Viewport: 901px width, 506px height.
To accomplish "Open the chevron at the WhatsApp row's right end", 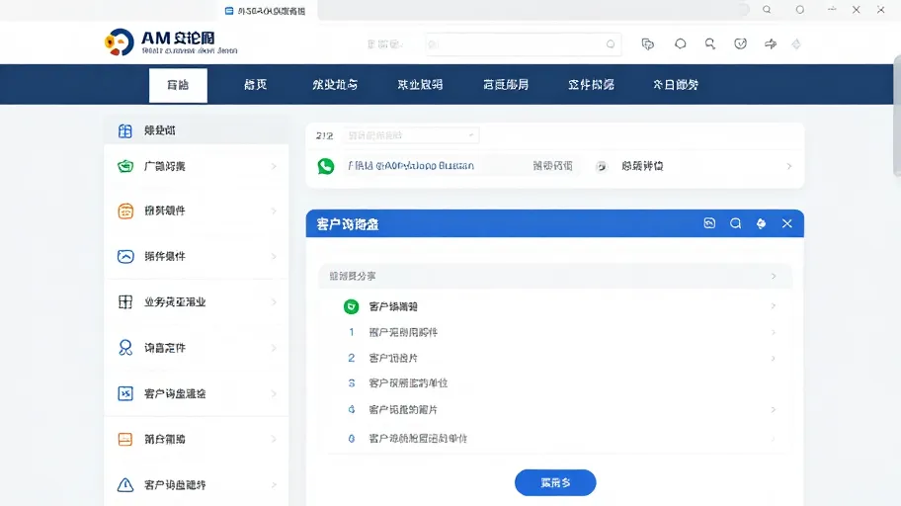I will pos(789,166).
